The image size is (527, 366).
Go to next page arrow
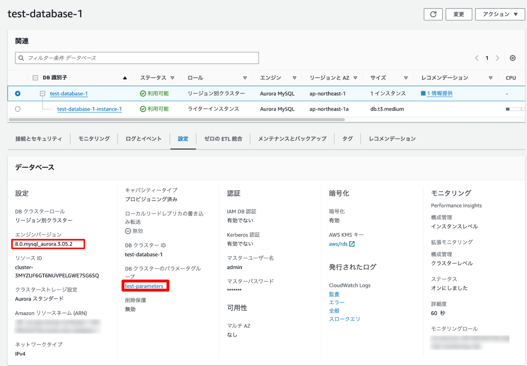coord(497,58)
